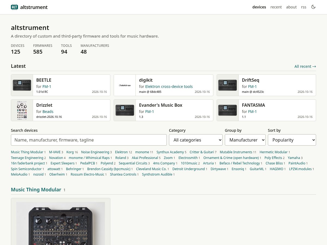Jump to Chase Bliss tag
The image size is (327, 245).
tap(274, 163)
